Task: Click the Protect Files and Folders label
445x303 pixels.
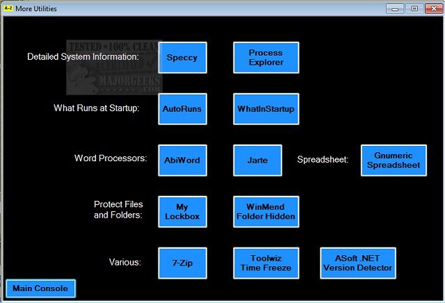Action: (118, 210)
